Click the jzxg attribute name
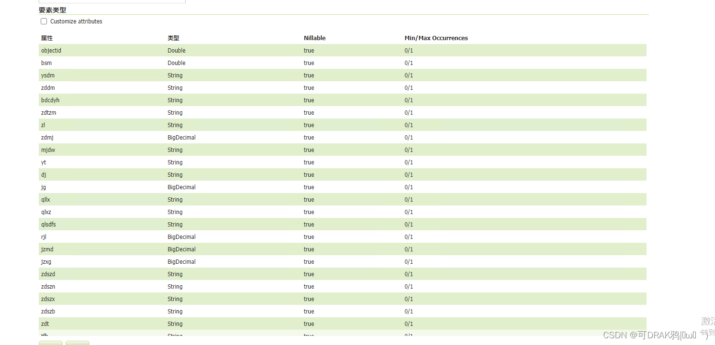 tap(47, 262)
